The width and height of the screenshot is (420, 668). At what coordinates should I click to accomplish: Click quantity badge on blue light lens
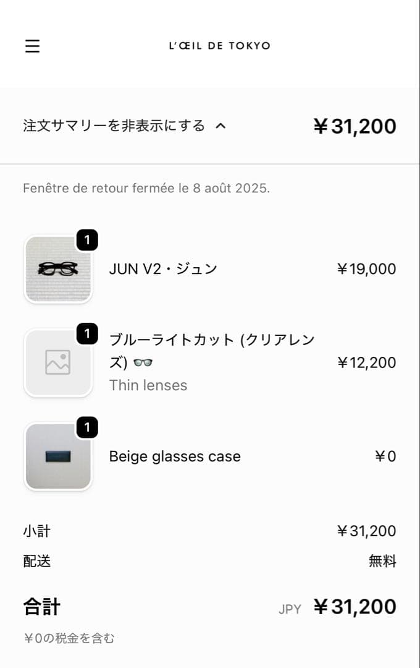click(87, 334)
